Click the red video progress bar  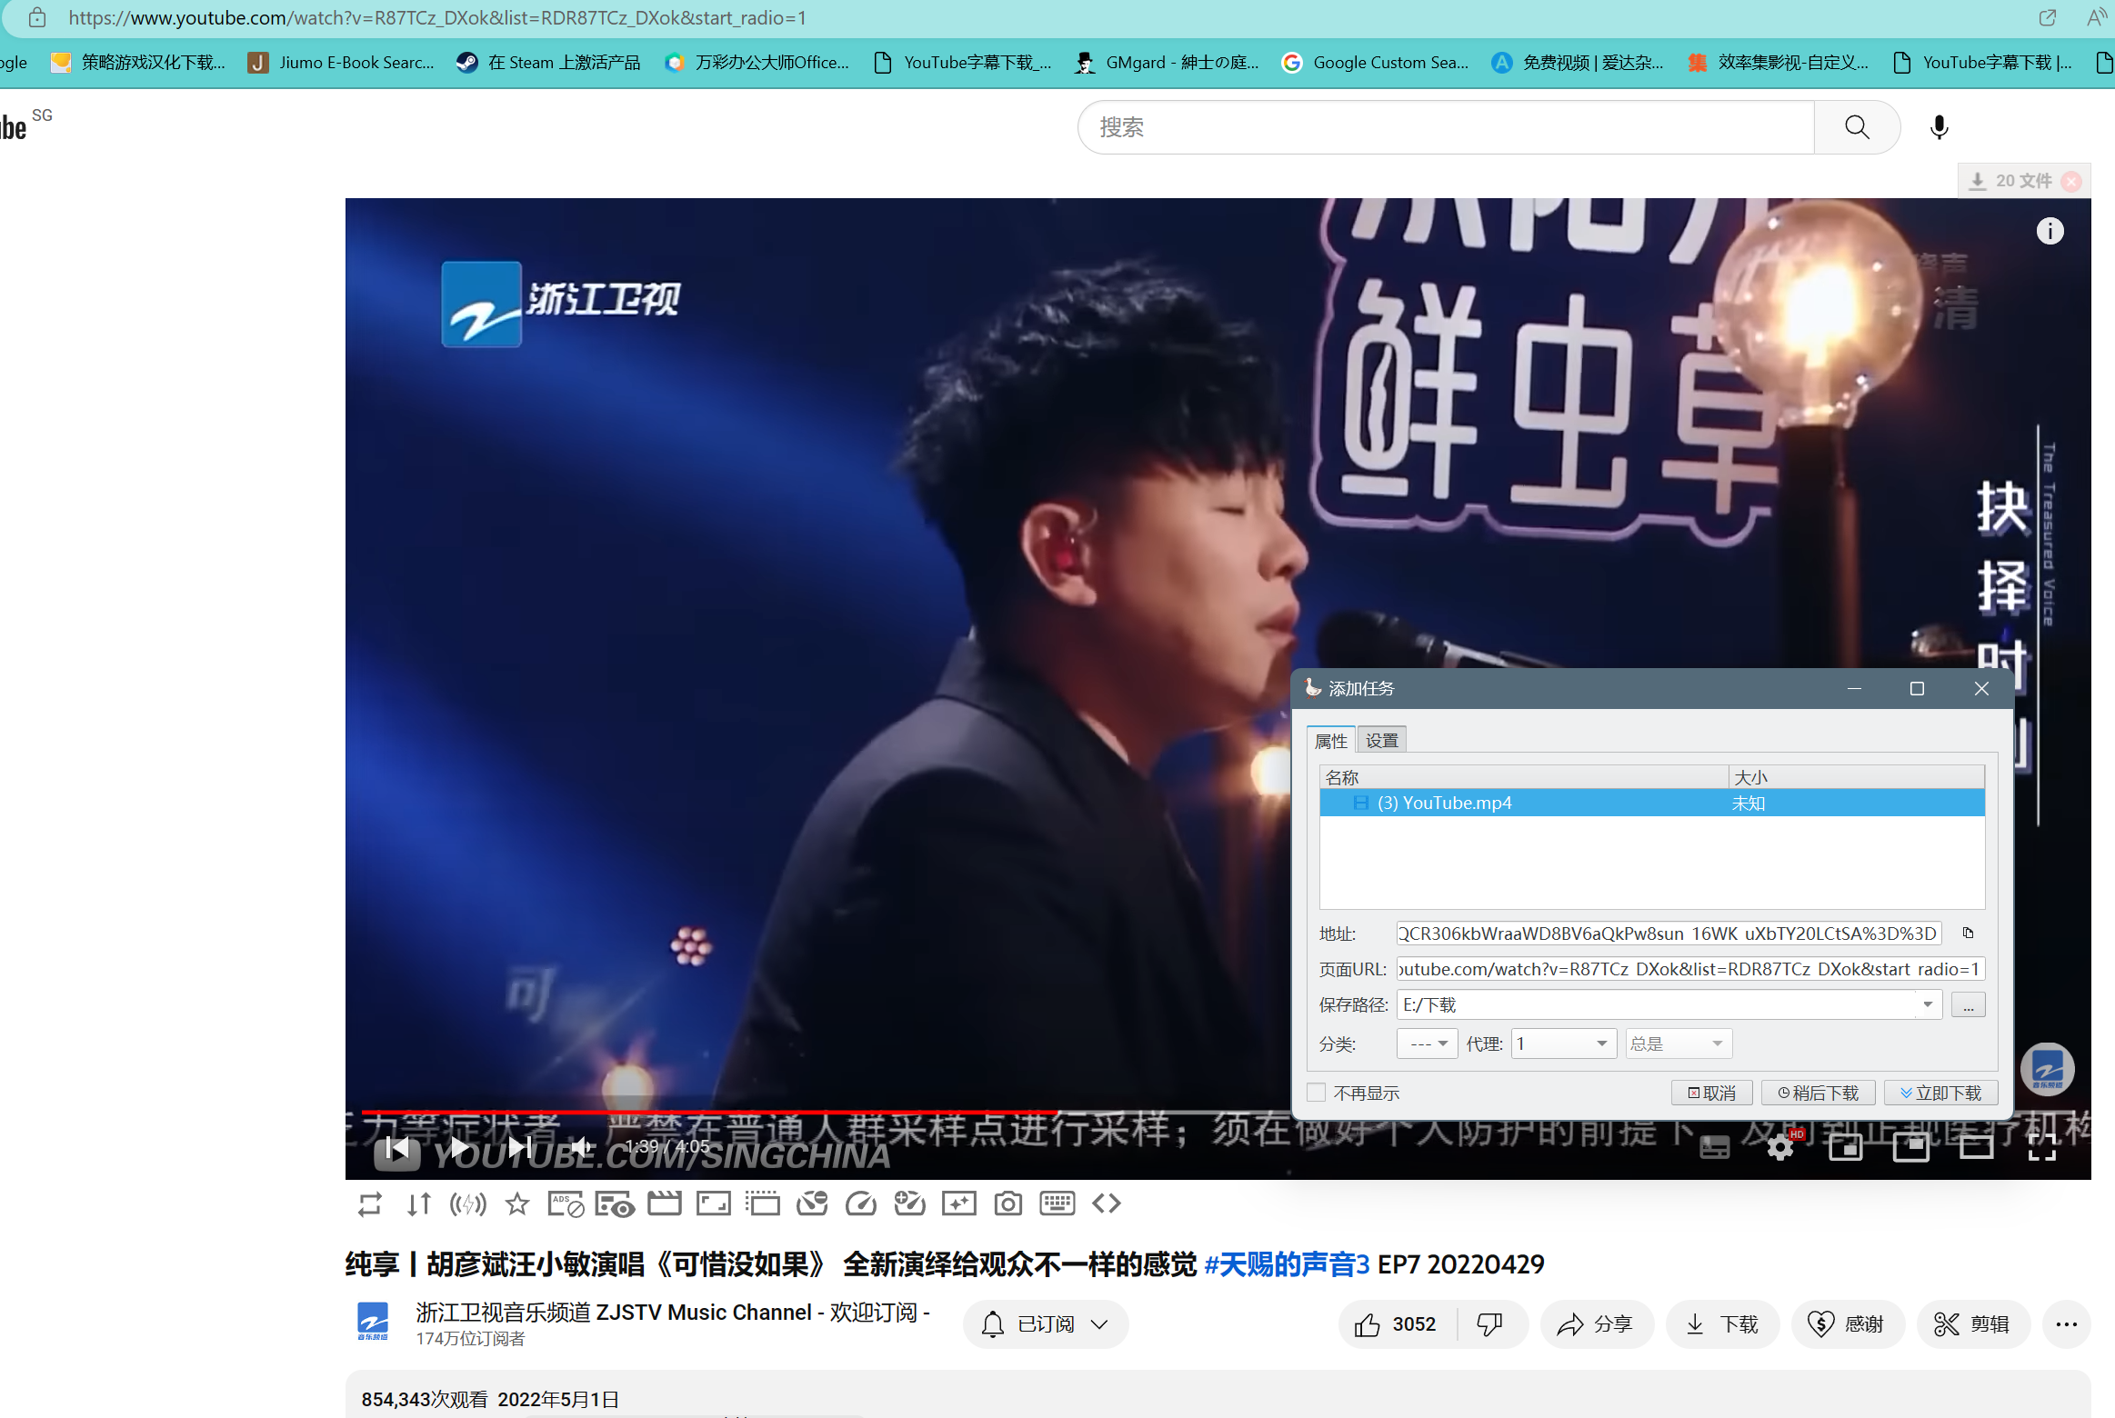coord(709,1112)
